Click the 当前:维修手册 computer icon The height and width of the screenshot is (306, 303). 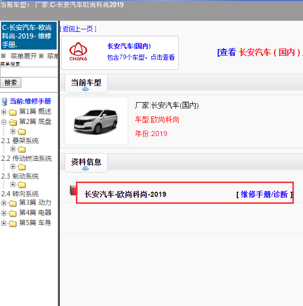pyautogui.click(x=4, y=102)
